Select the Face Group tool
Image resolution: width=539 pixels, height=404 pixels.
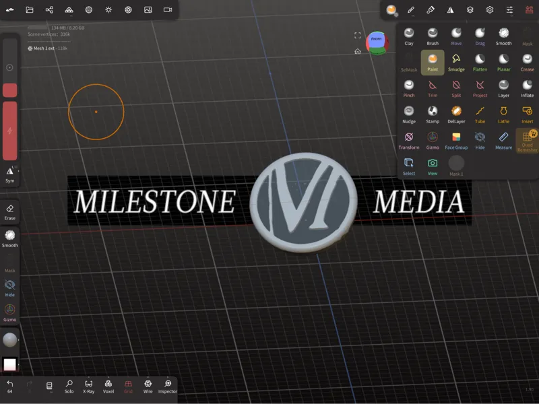tap(456, 141)
